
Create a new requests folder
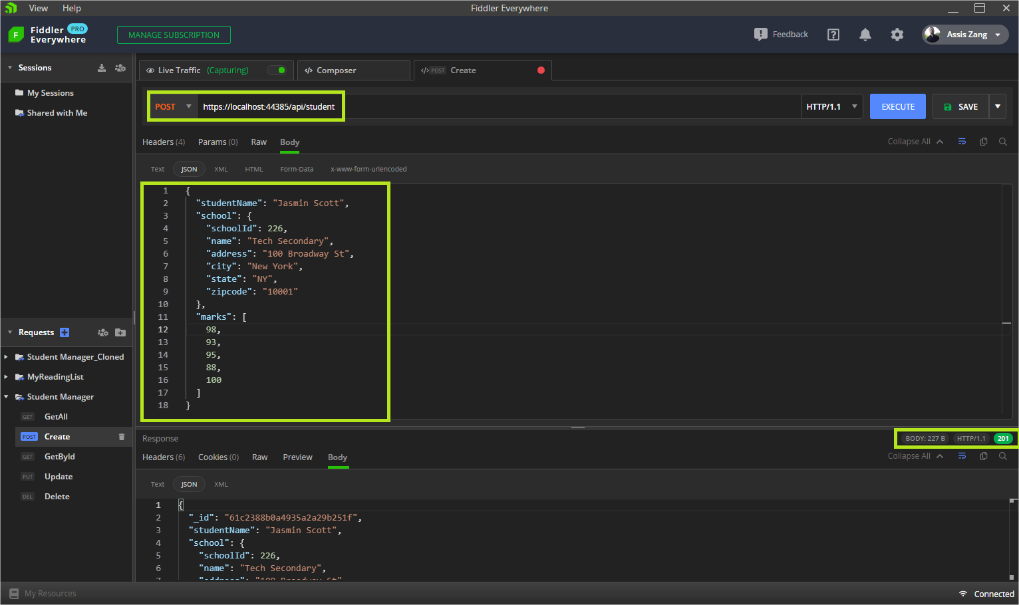[x=120, y=332]
